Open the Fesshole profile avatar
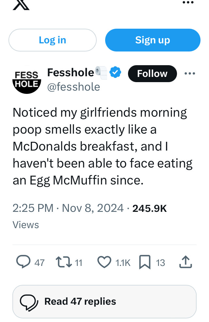The height and width of the screenshot is (322, 209). click(x=25, y=80)
